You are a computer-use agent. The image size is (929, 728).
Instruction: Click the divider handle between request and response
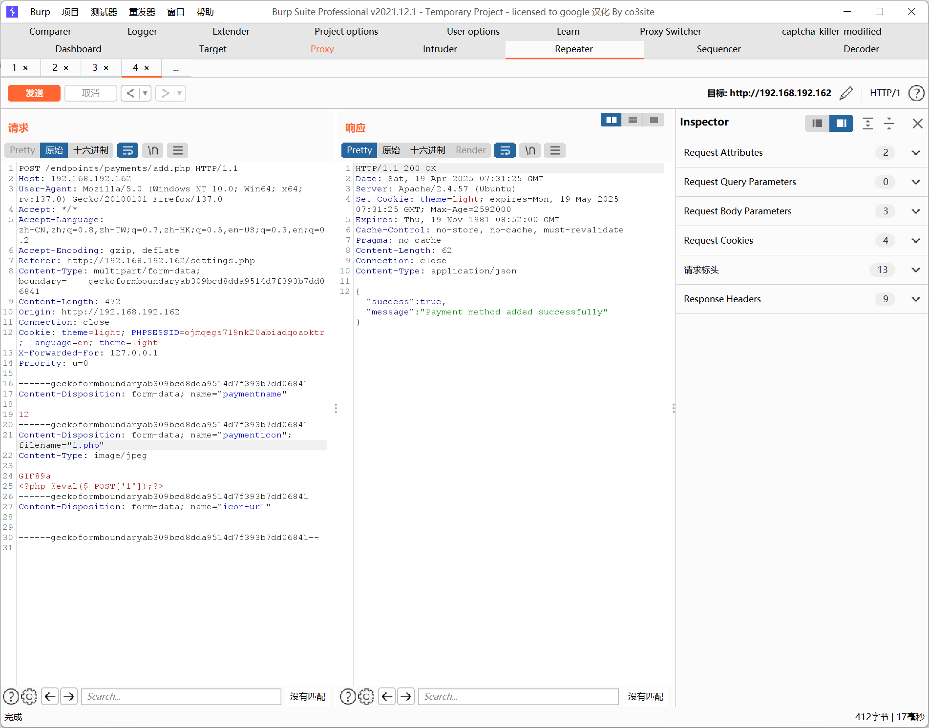click(x=336, y=408)
